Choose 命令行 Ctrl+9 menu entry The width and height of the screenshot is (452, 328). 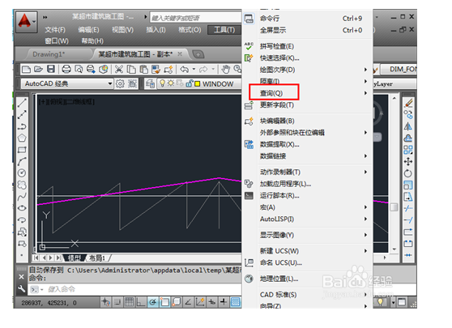pos(308,19)
